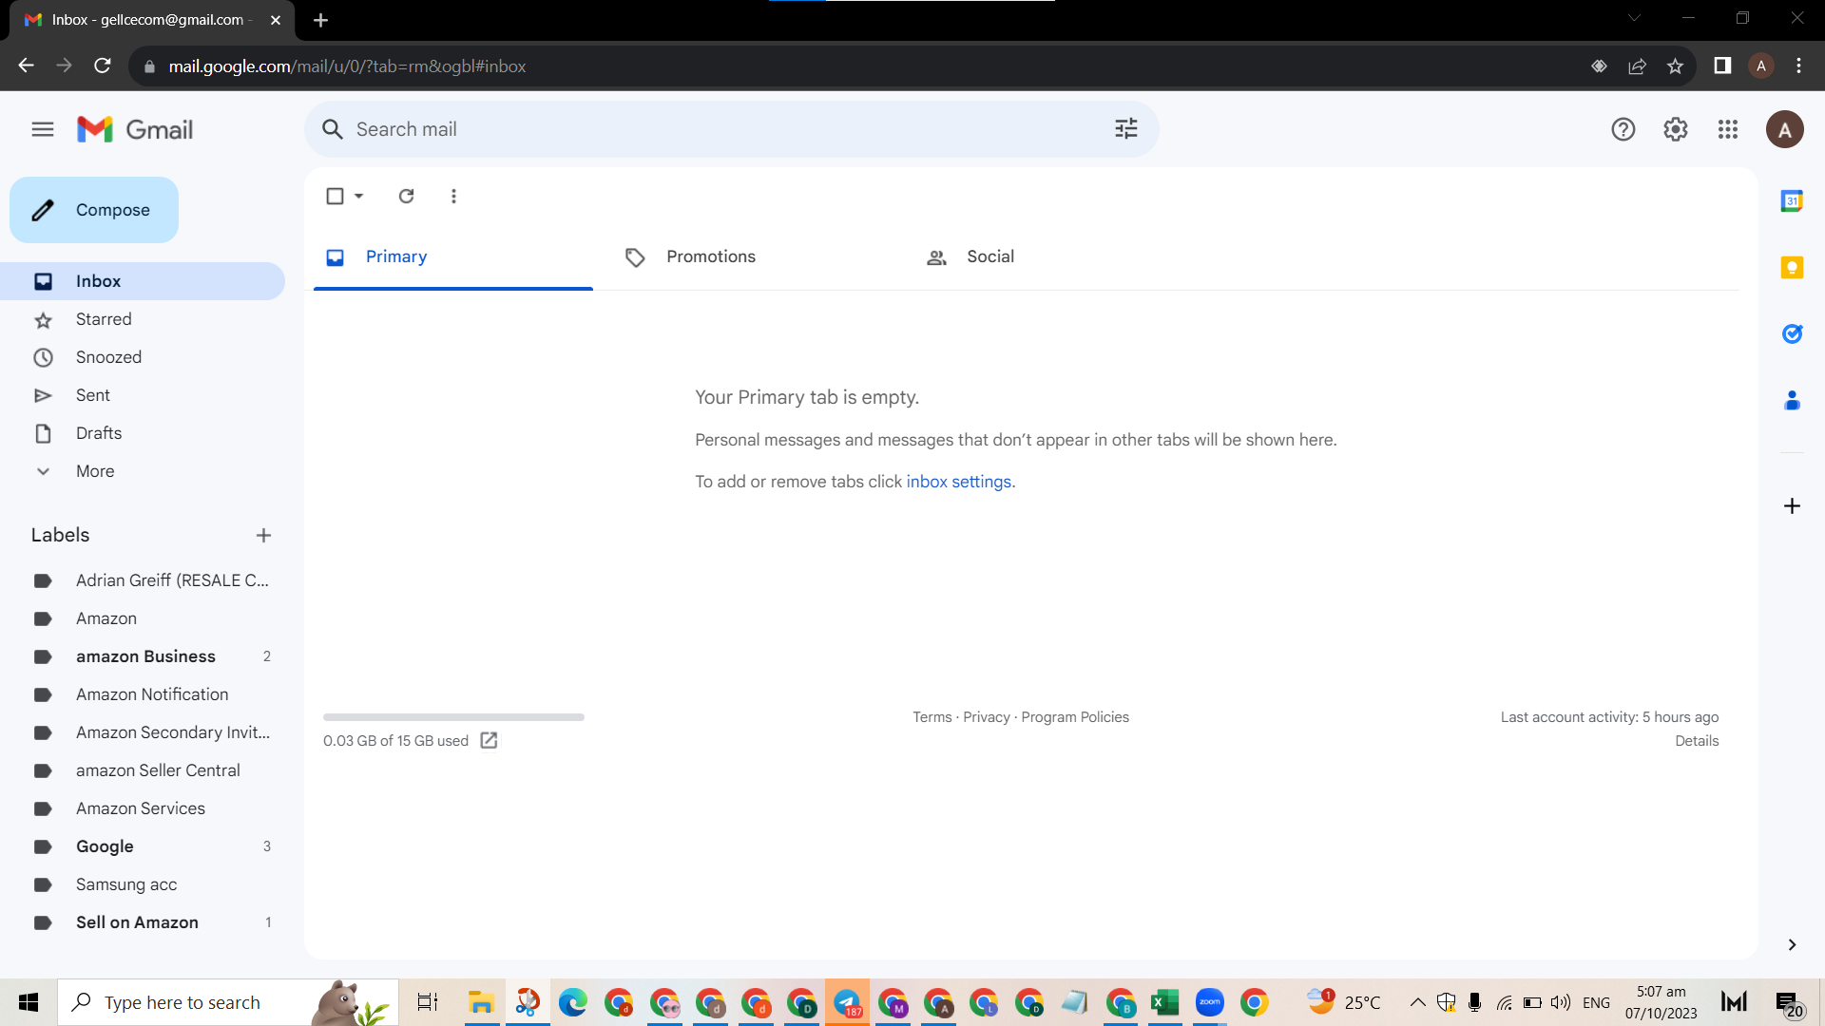This screenshot has width=1825, height=1026.
Task: Show hidden system tray icons chevron
Action: [x=1417, y=1002]
